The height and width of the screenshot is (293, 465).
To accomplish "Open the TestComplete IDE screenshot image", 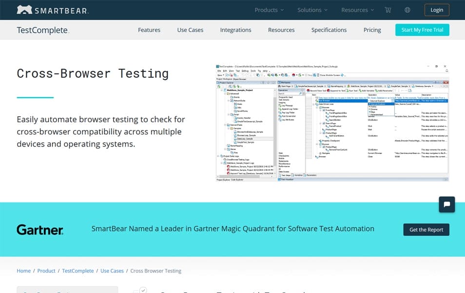I will 332,123.
